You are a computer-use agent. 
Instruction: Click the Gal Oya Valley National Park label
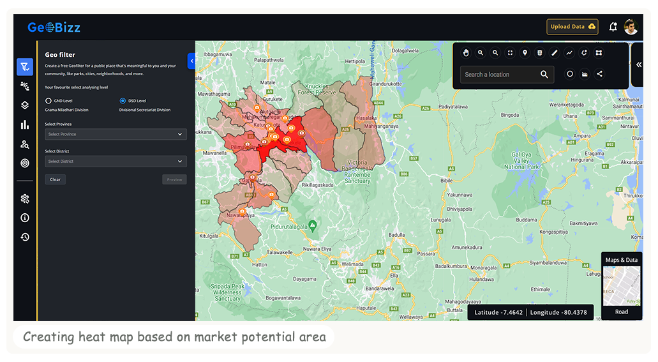point(521,160)
